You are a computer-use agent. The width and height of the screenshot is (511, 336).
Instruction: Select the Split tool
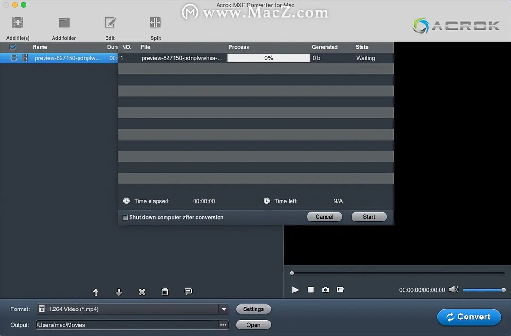point(155,22)
